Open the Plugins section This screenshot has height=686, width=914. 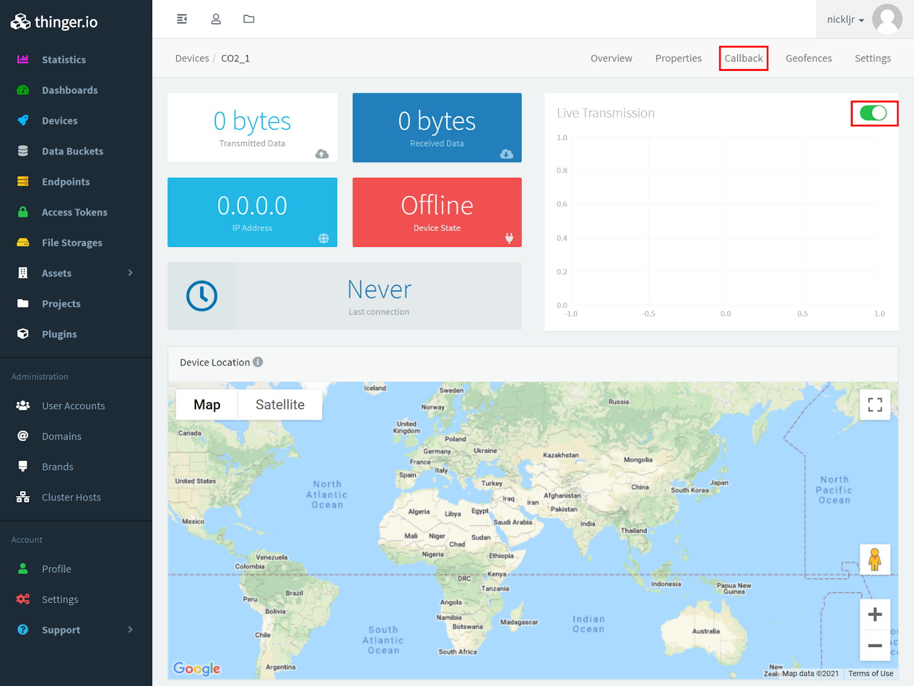click(x=59, y=334)
